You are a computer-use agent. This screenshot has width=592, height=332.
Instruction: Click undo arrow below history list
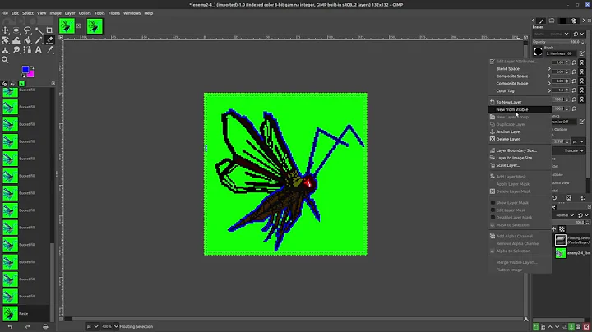[x=10, y=327]
